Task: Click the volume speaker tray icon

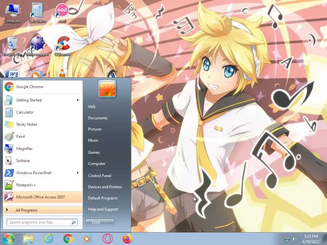Action: (294, 239)
